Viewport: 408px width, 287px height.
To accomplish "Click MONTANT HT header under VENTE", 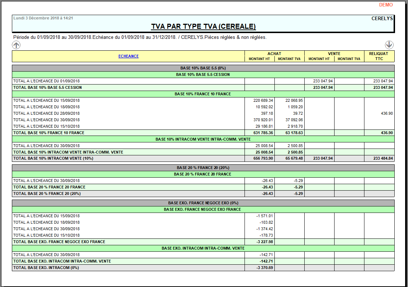I will pyautogui.click(x=319, y=59).
